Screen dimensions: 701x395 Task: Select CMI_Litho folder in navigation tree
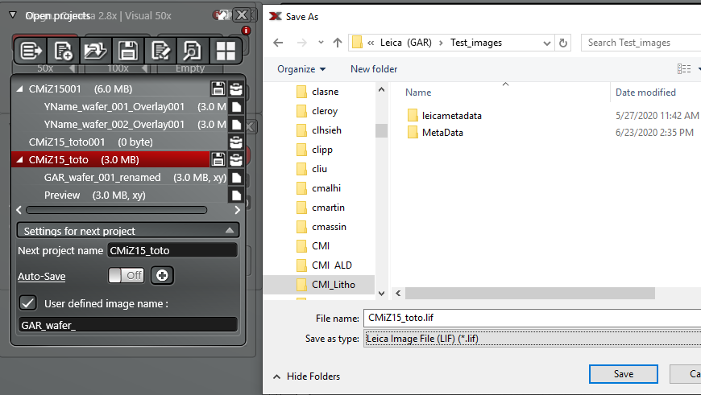pyautogui.click(x=332, y=284)
